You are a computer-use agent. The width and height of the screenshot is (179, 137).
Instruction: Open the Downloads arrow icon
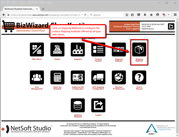click(145, 15)
